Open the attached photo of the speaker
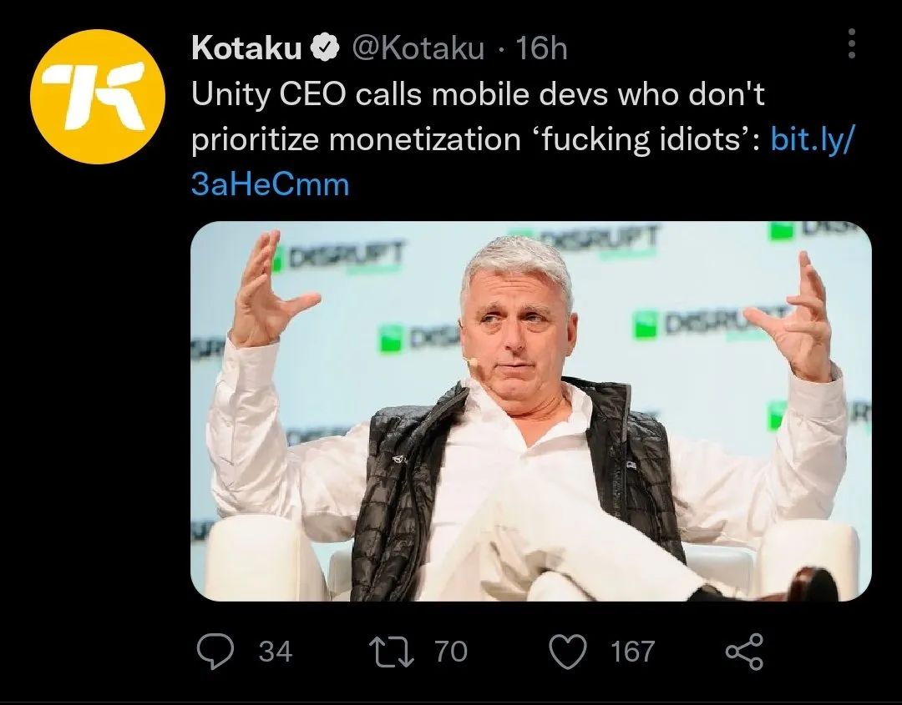The image size is (902, 705). pos(531,411)
